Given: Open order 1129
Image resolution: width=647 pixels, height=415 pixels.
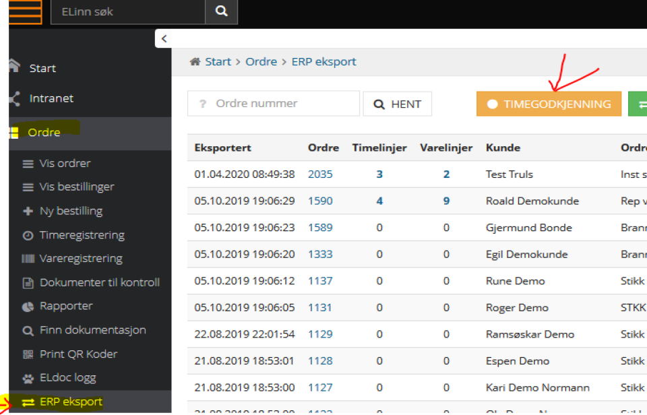Looking at the screenshot, I should pos(320,334).
